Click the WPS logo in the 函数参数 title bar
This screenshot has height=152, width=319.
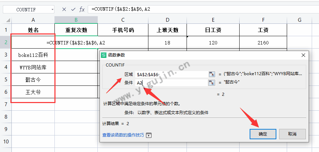point(104,55)
